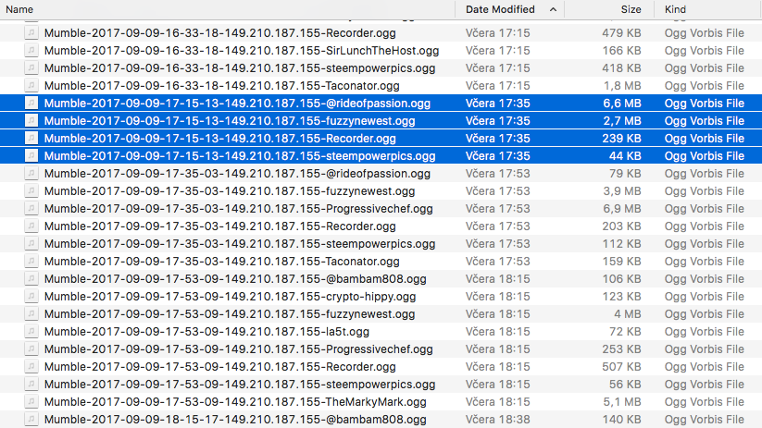Select 16-33-18 Taconator.ogg file name
762x428 pixels.
point(221,85)
